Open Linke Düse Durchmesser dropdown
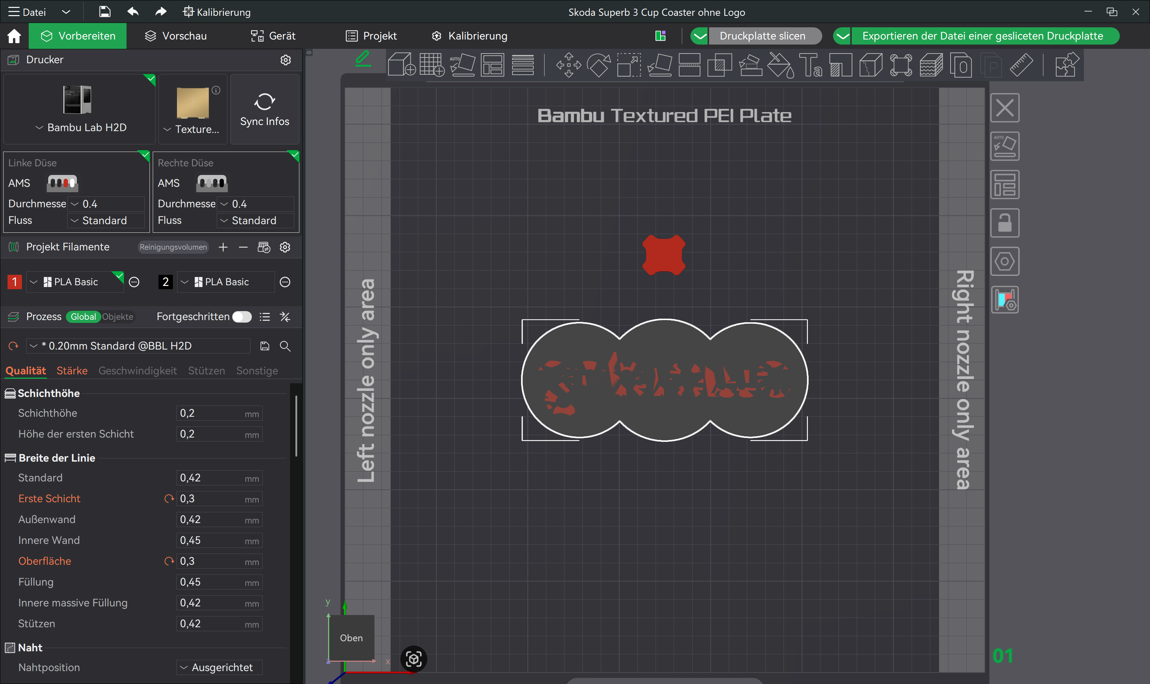The height and width of the screenshot is (684, 1150). pos(106,204)
